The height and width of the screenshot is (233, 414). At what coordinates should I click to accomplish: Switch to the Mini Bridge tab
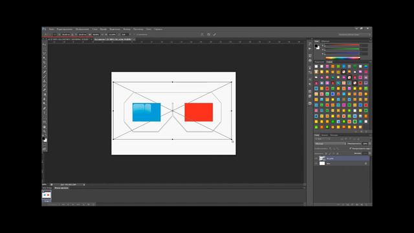[47, 188]
